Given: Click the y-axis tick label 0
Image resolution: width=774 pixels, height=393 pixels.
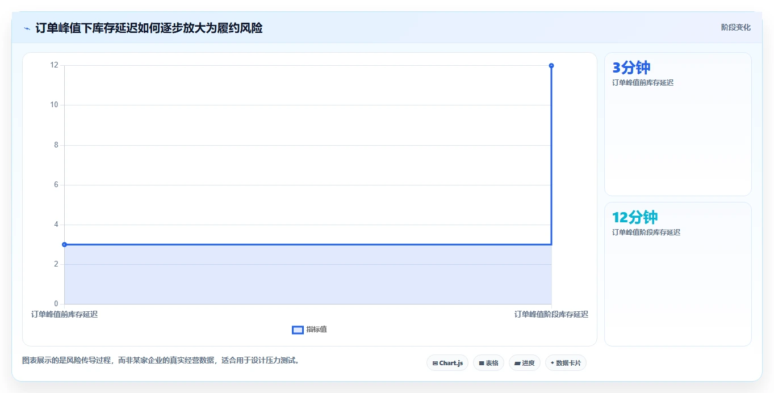Looking at the screenshot, I should (x=56, y=304).
